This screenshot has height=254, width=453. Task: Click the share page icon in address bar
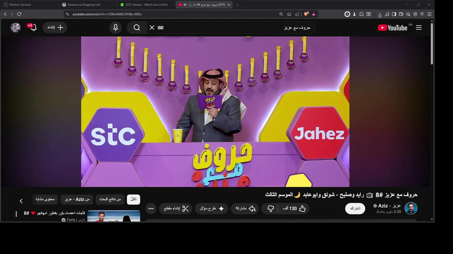click(x=297, y=14)
